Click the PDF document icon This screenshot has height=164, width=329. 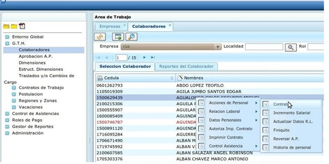click(22, 26)
